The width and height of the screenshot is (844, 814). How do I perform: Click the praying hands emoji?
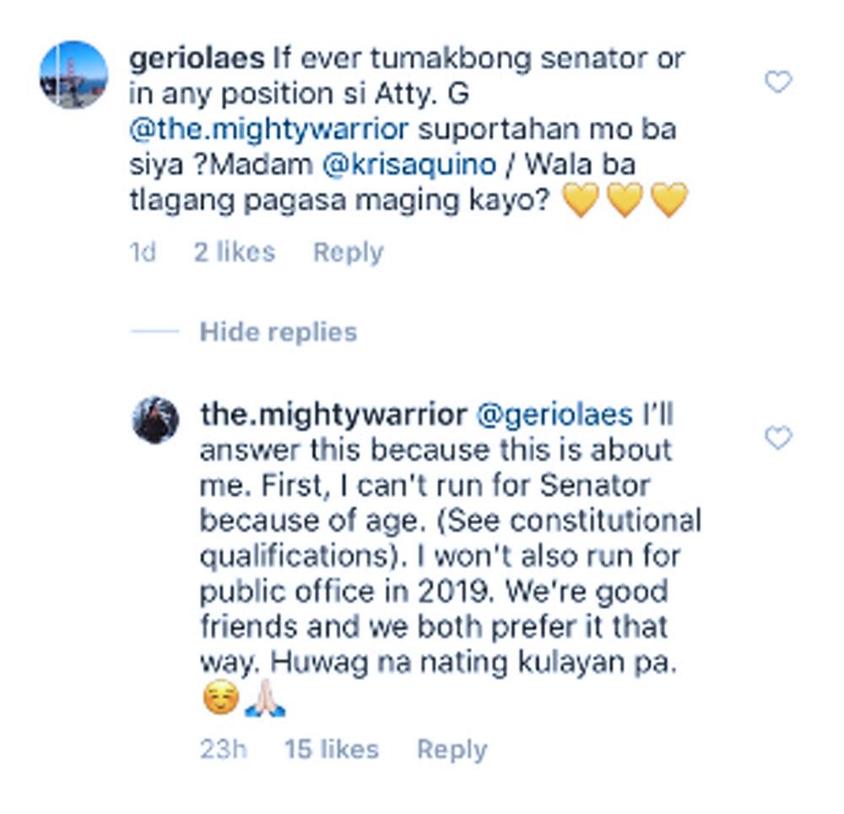tap(265, 701)
